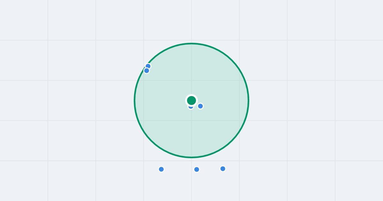383x201 pixels.
Task: Click the upper blue dot on the circle's left rim
Action: point(148,66)
